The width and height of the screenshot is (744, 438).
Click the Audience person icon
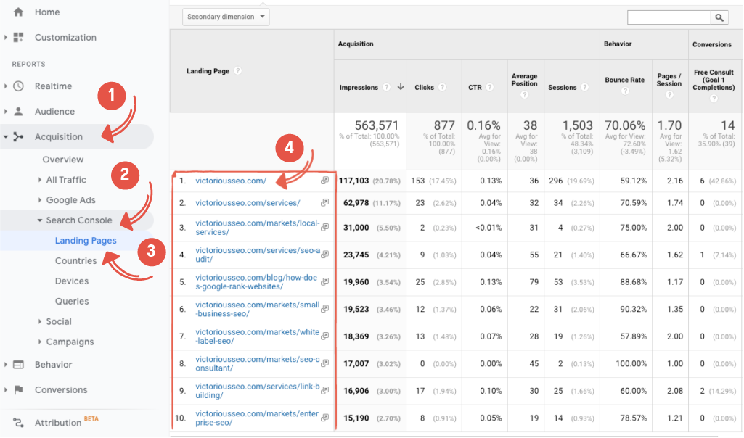click(x=18, y=112)
